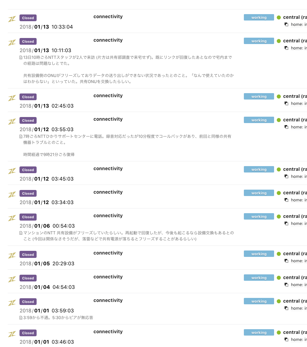Click the alert icon beside 2018/01/04 04:54:03
This screenshot has width=307, height=347.
click(12, 279)
